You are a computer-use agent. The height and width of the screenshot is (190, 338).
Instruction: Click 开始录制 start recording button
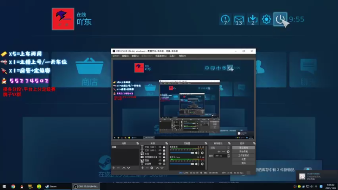click(244, 152)
